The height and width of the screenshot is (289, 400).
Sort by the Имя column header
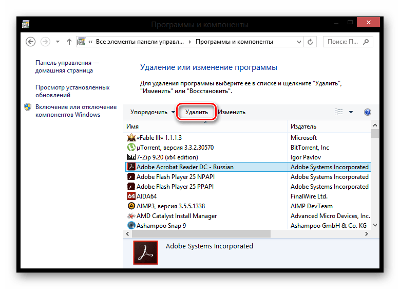(206, 126)
